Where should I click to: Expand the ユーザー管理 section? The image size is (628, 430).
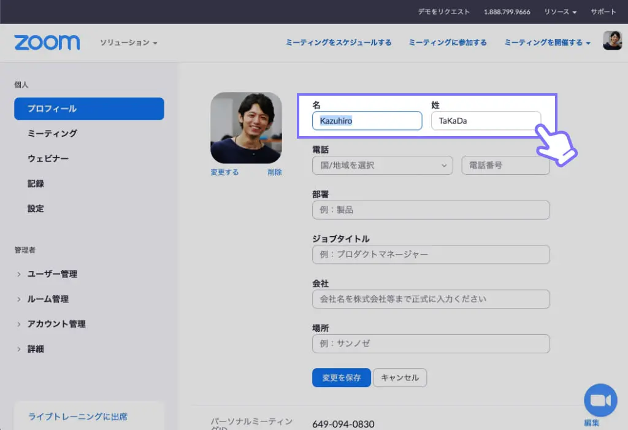coord(52,274)
